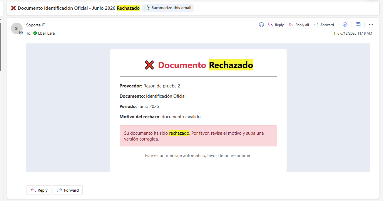Screen dimensions: 383x201
Task: Click the Reply button below the message
Action: pos(39,190)
